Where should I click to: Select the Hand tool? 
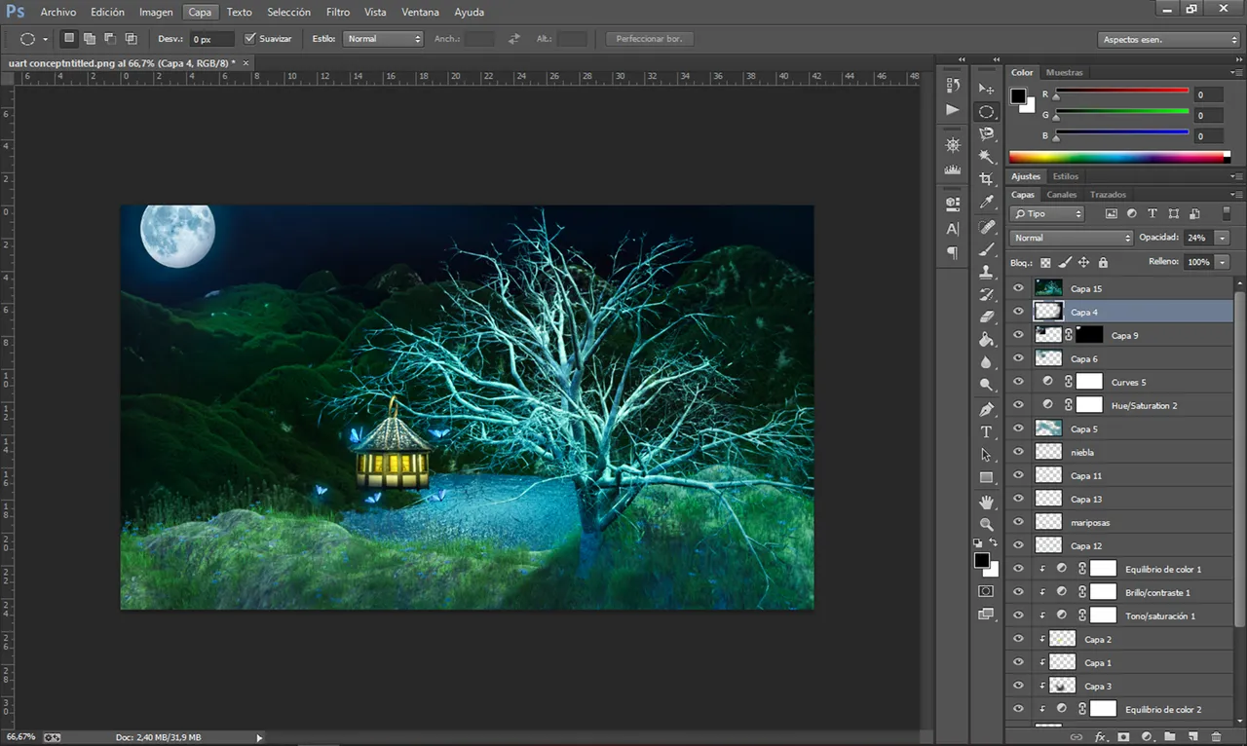[x=987, y=502]
